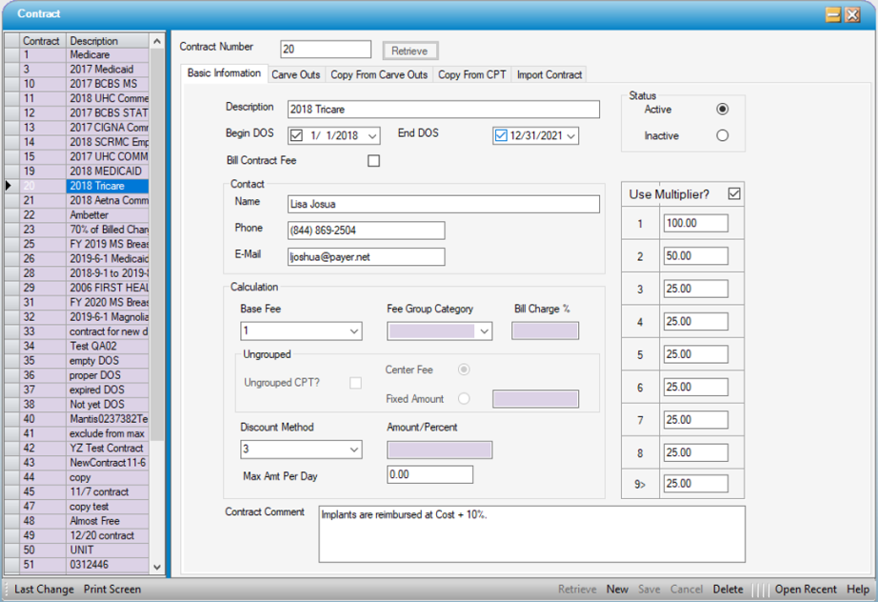This screenshot has width=878, height=602.
Task: Expand the Base Fee dropdown
Action: tap(354, 331)
